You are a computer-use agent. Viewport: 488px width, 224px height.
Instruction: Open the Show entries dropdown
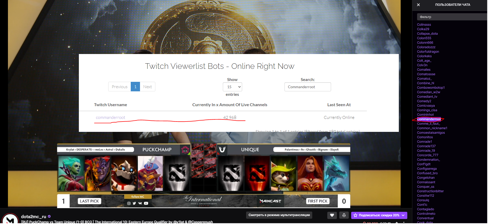(x=232, y=87)
